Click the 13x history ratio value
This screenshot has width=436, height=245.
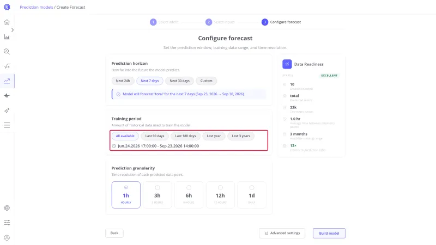pyautogui.click(x=293, y=145)
